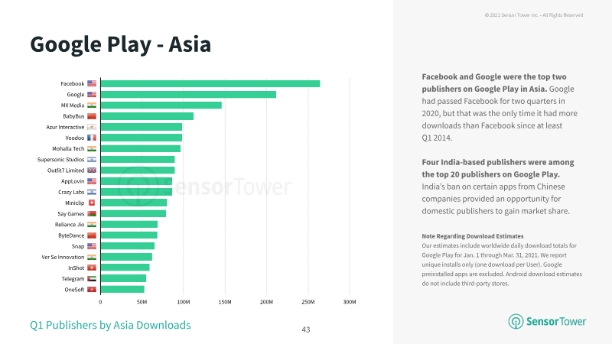Screen dimensions: 612x344
Task: Click the Vietnam flag beside OneSoft
Action: click(92, 290)
